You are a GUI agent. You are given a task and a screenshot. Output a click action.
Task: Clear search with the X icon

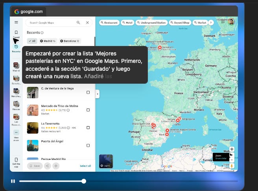pyautogui.click(x=88, y=22)
